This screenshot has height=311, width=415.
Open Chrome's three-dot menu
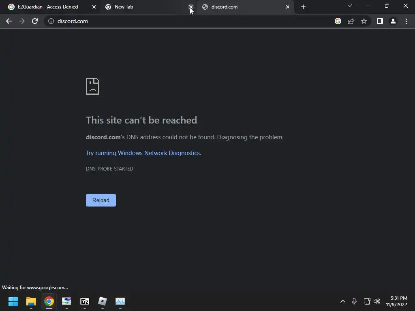[406, 21]
